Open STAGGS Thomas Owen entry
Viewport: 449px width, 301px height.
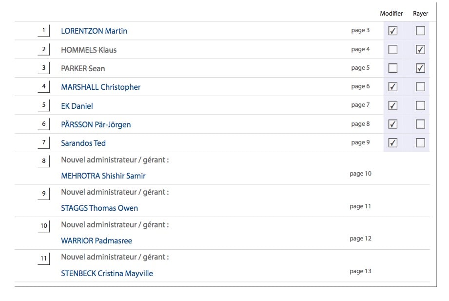(x=99, y=208)
